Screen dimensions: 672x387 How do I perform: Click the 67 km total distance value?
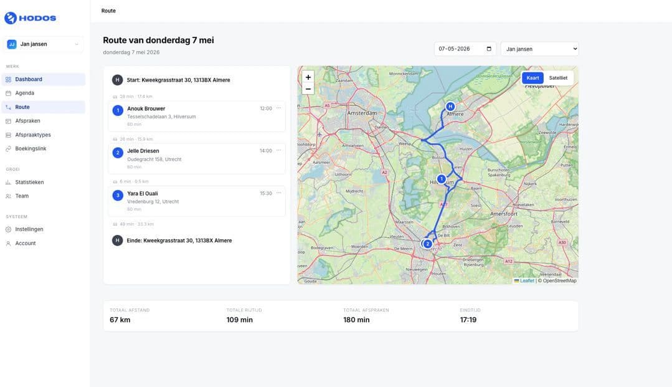(x=120, y=320)
